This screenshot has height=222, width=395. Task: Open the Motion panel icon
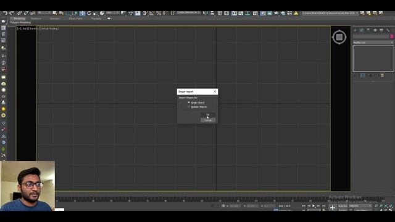(375, 30)
